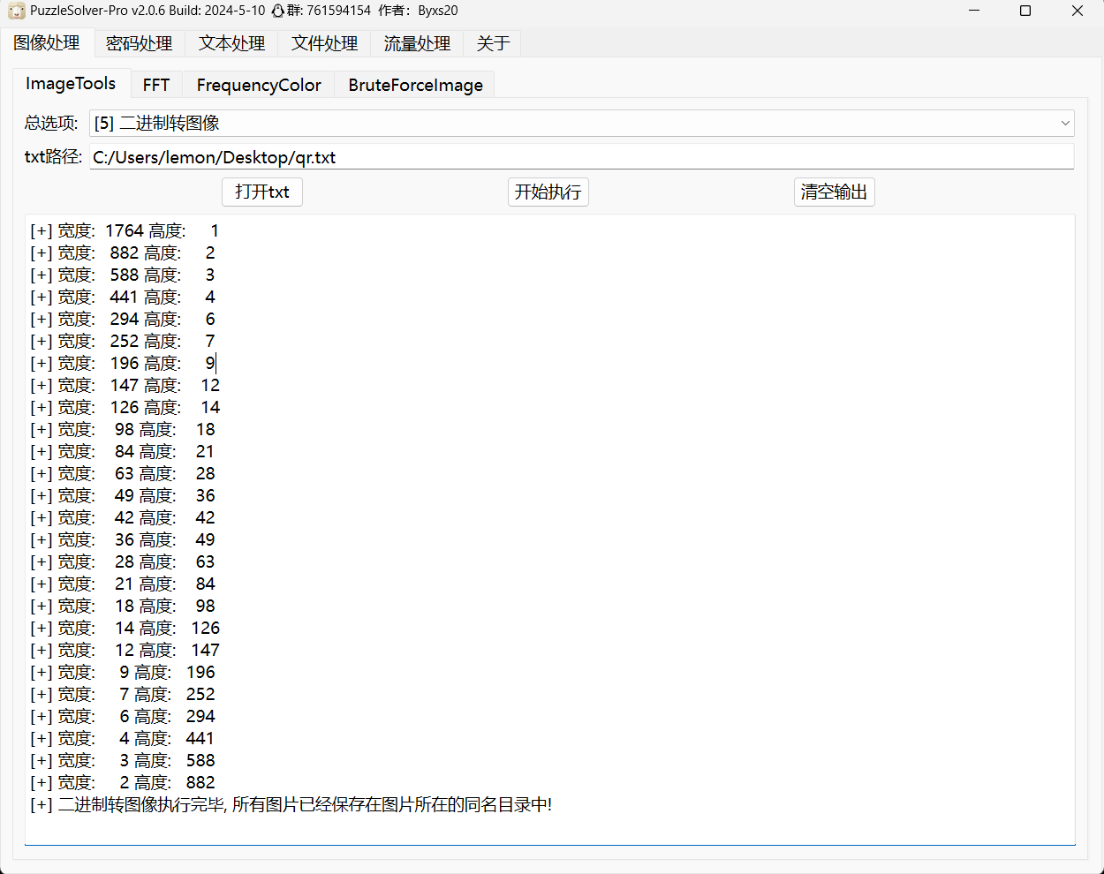Close the PuzzleSolver-Pro window
1104x874 pixels.
point(1078,11)
